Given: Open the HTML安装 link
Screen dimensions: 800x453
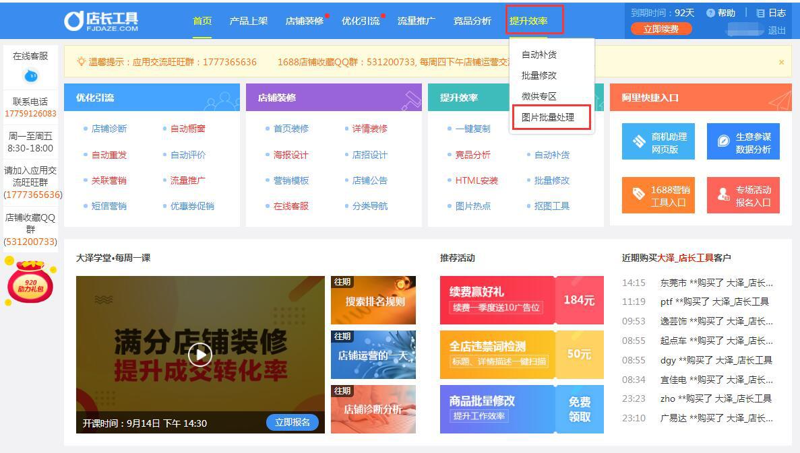Looking at the screenshot, I should pyautogui.click(x=476, y=180).
